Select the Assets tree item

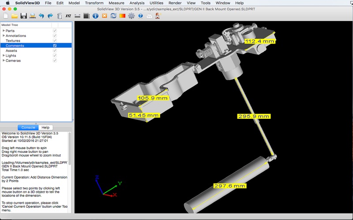[x=11, y=51]
